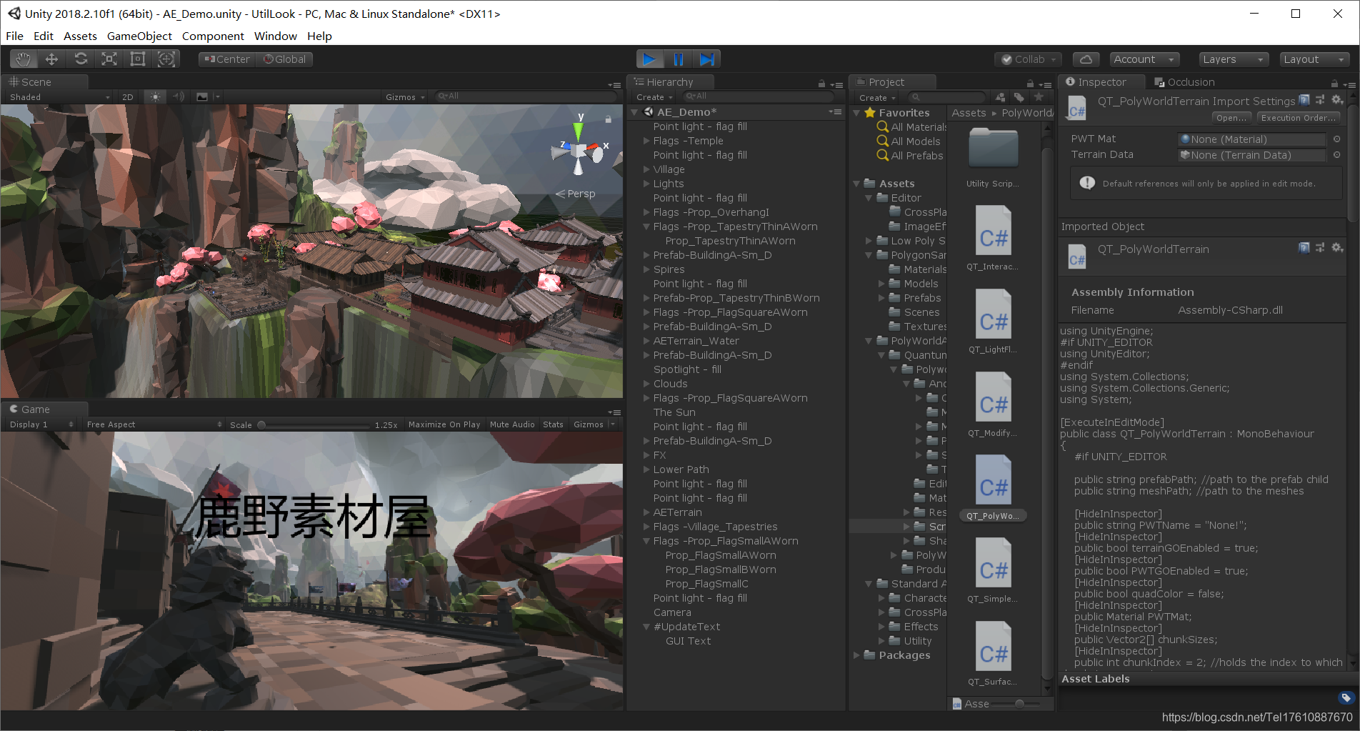The width and height of the screenshot is (1360, 731).
Task: Toggle Global rotation mode
Action: point(284,59)
